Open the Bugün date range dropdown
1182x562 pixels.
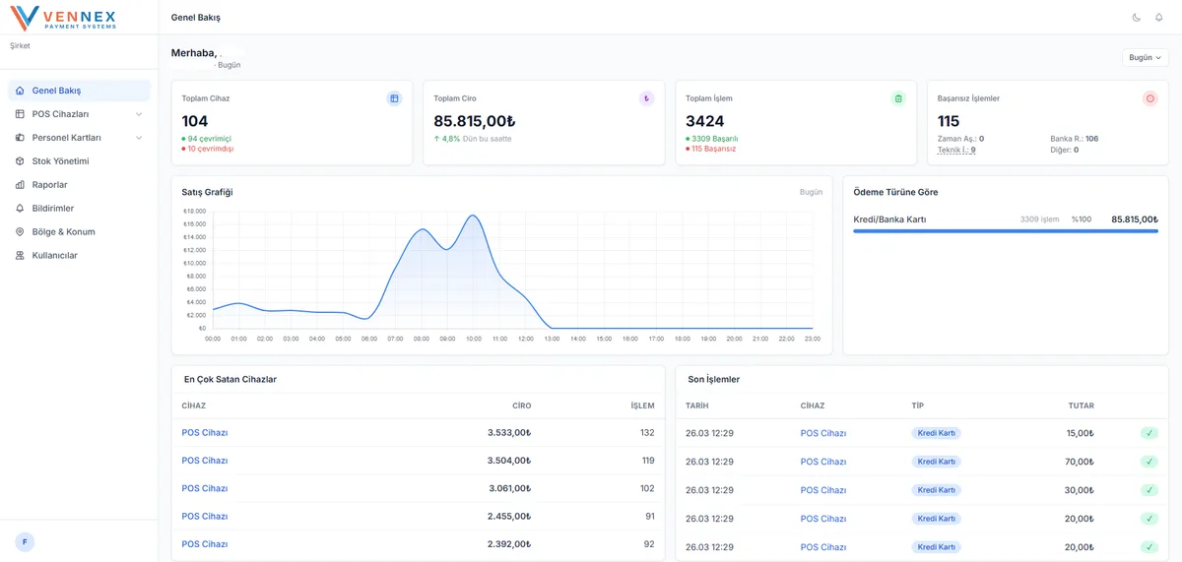pos(1145,57)
